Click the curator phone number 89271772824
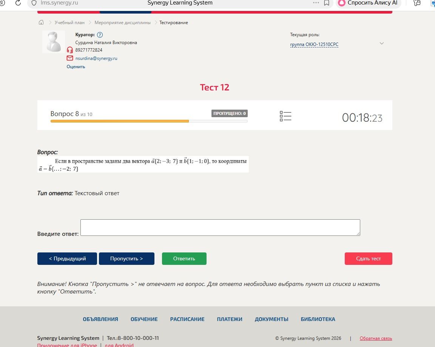The image size is (435, 347). (x=89, y=50)
